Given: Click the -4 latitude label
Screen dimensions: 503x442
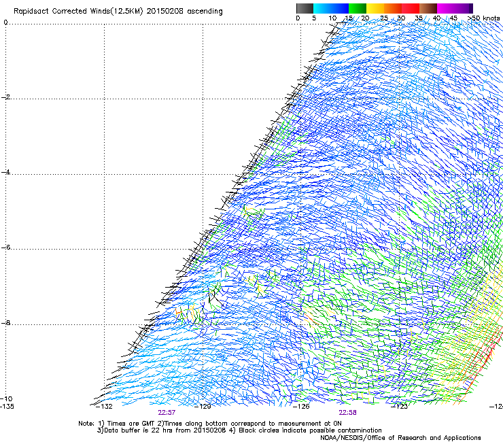Looking at the screenshot, I should coord(5,172).
